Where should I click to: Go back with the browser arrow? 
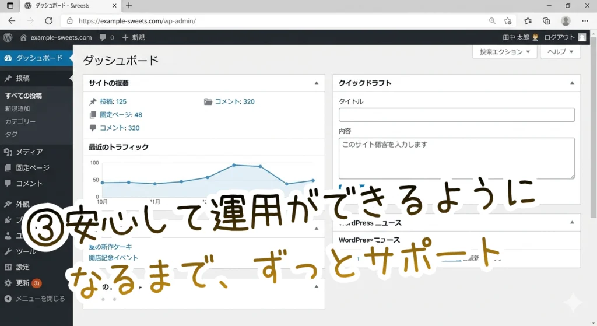coord(12,21)
